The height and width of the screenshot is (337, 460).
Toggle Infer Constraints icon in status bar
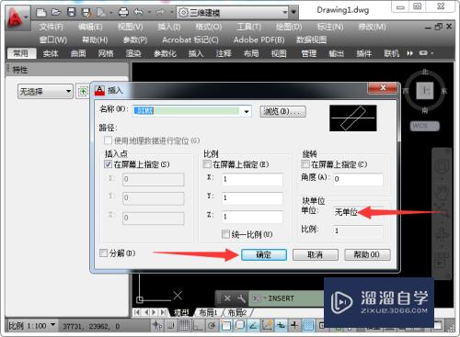[157, 325]
